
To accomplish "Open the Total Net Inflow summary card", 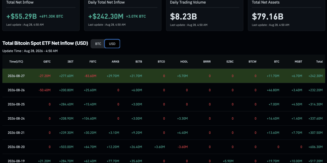I will coord(41,15).
